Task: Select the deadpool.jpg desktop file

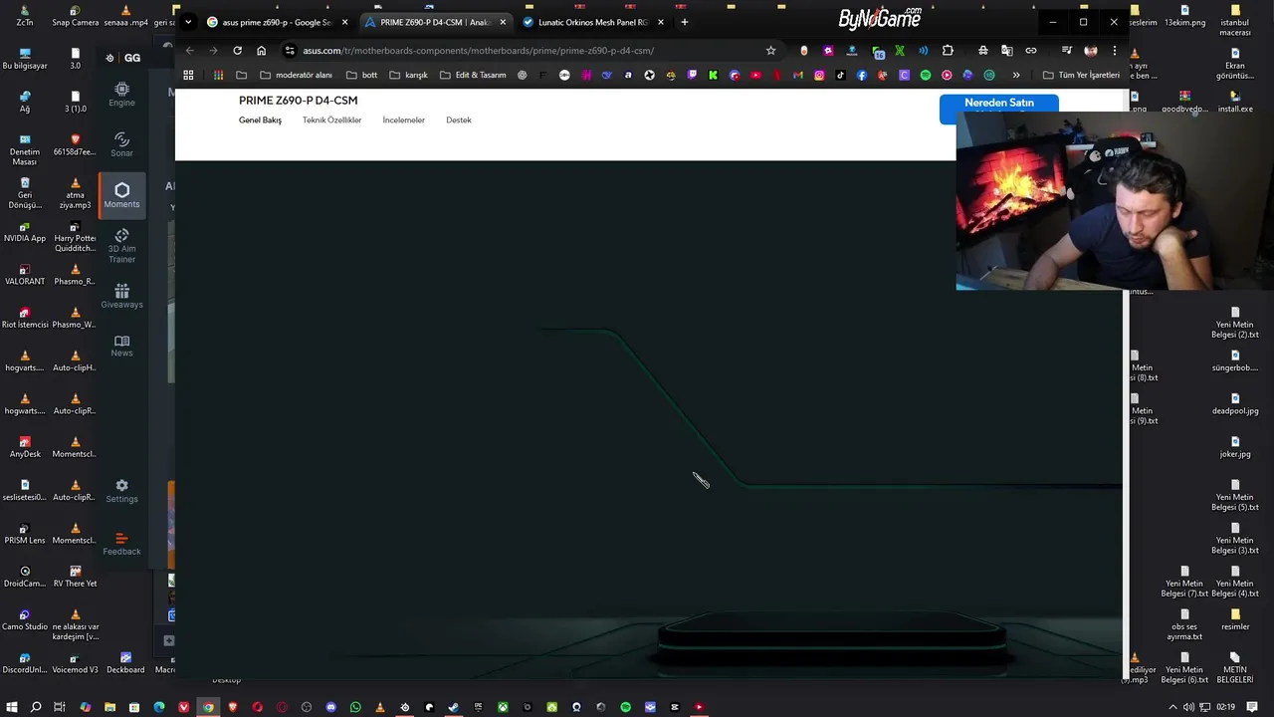Action: [1235, 403]
